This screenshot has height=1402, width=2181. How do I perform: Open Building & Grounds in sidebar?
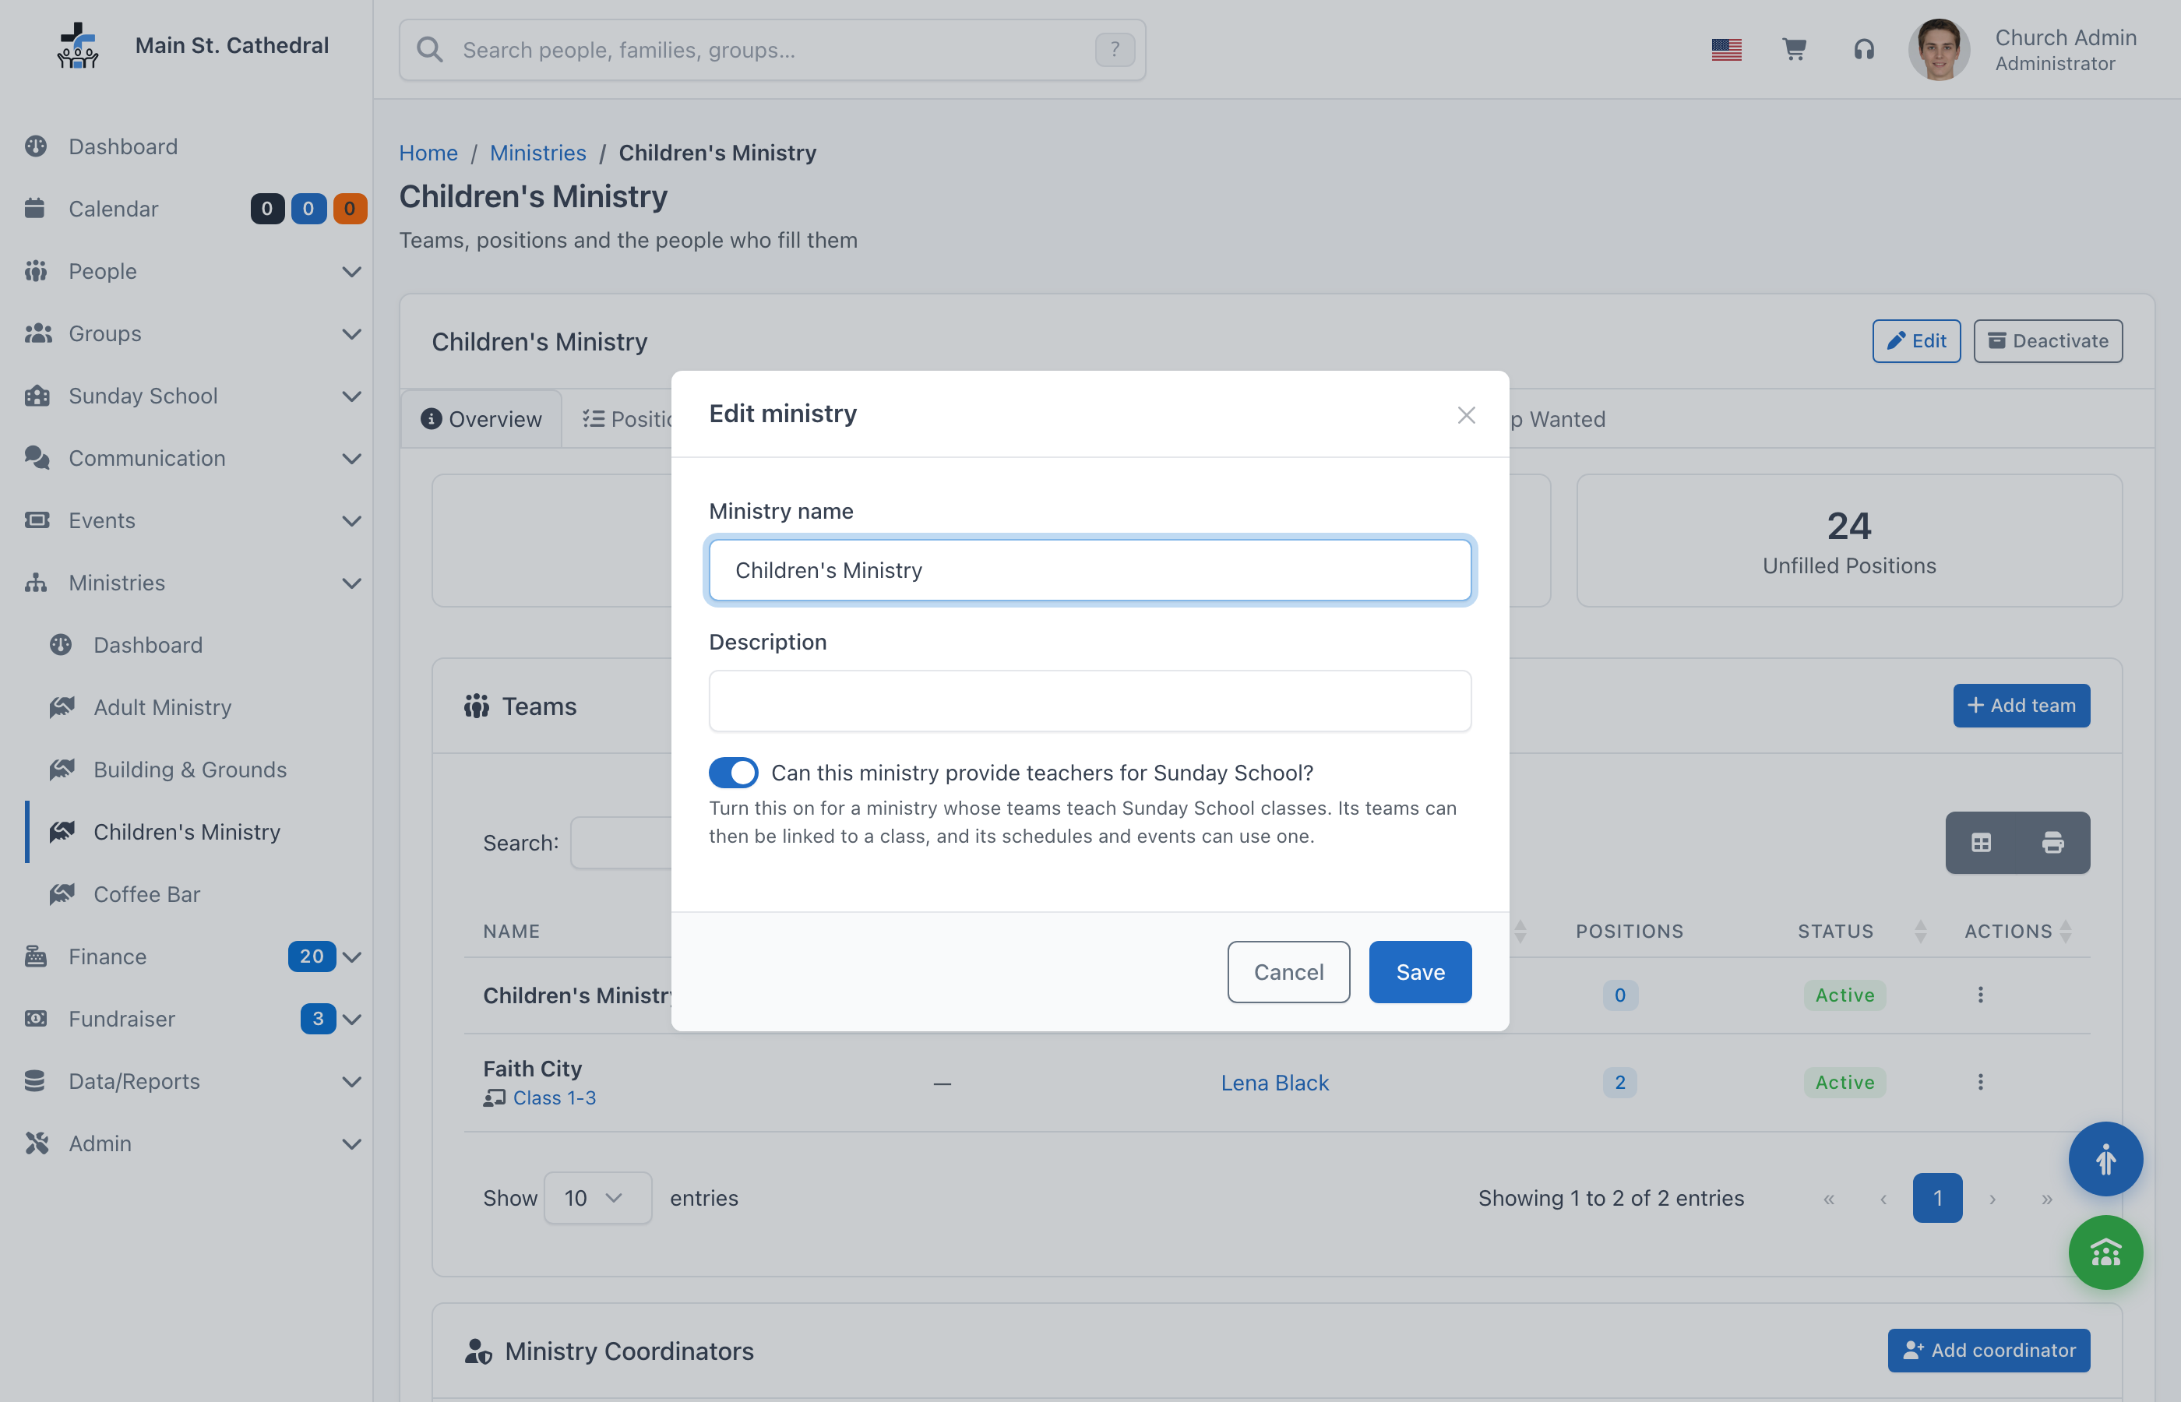tap(189, 770)
